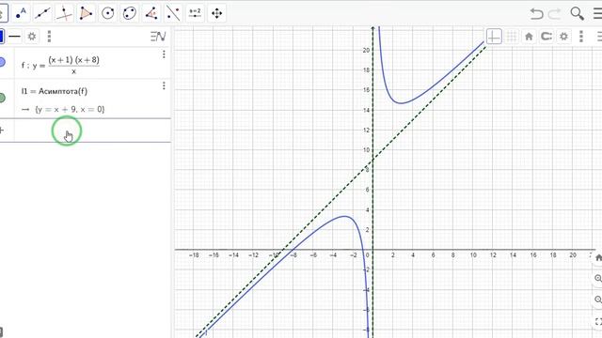
Task: Select the Point tool
Action: (x=21, y=13)
